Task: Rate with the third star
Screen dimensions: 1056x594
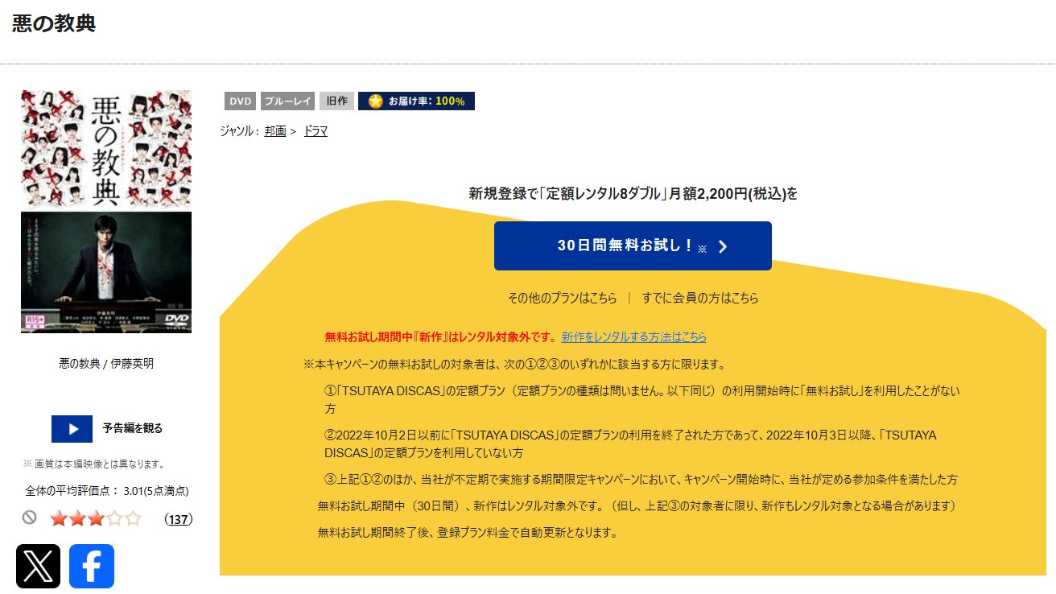Action: pyautogui.click(x=95, y=518)
